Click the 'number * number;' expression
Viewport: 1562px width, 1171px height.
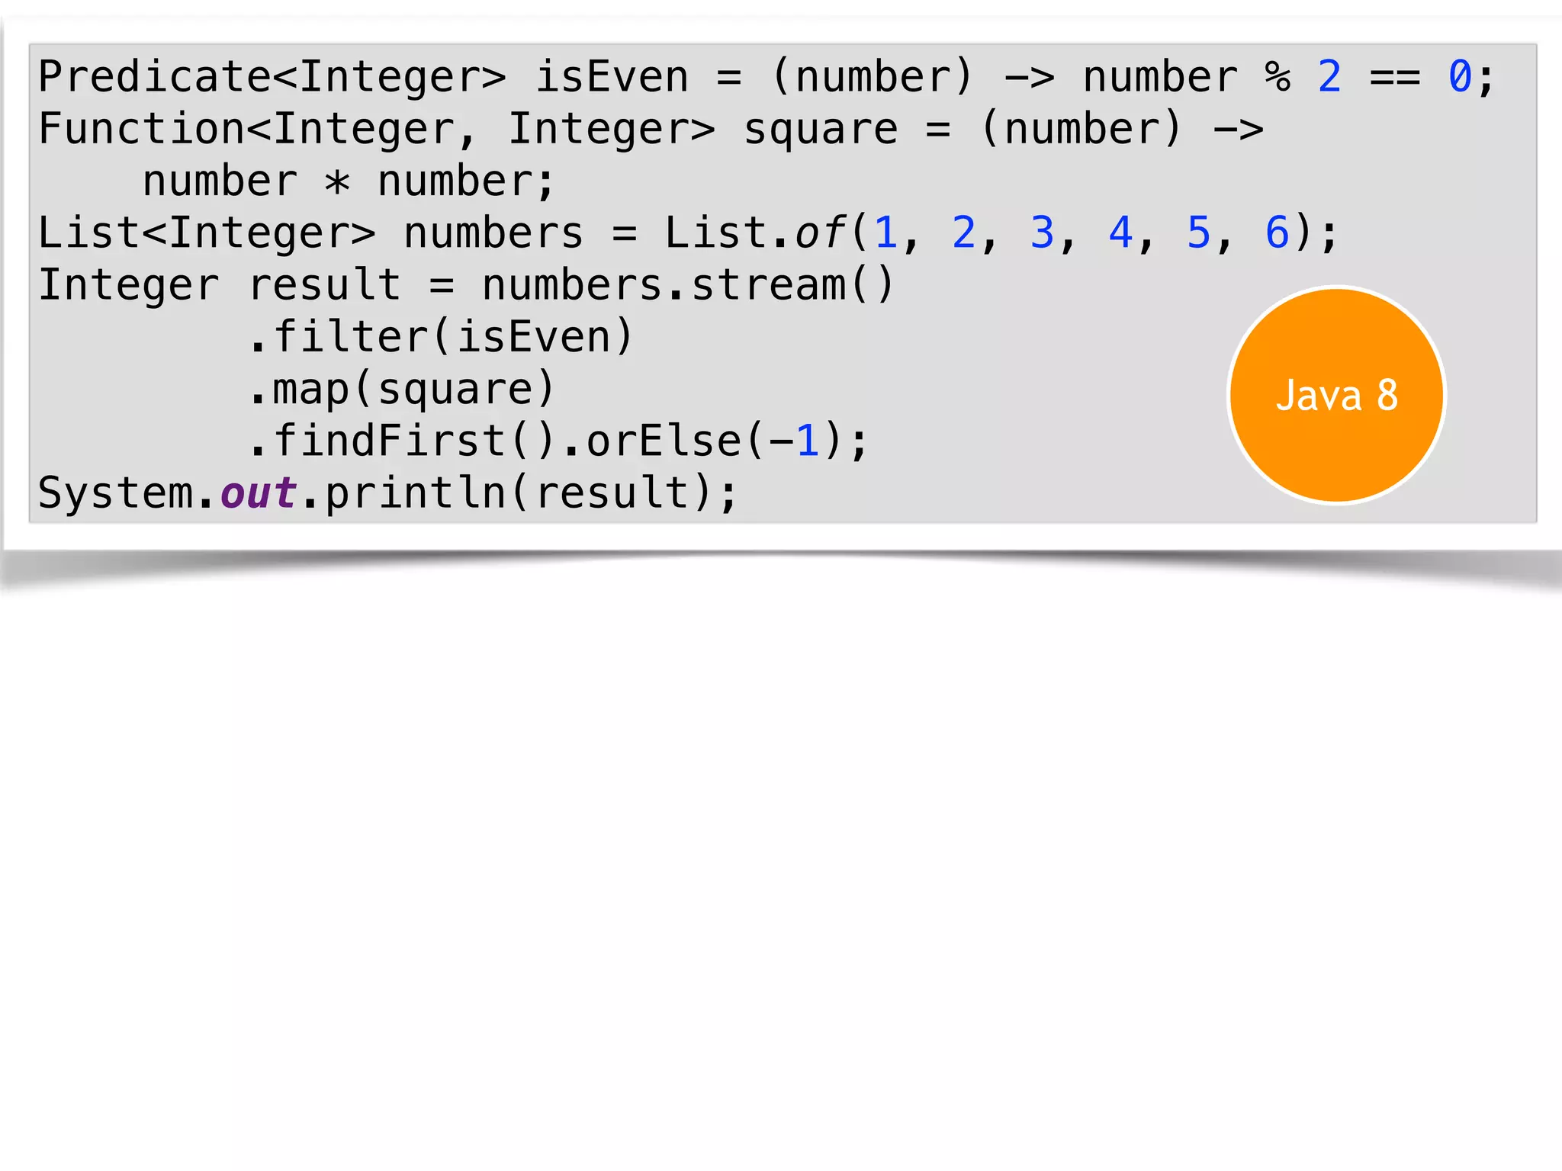pos(349,181)
